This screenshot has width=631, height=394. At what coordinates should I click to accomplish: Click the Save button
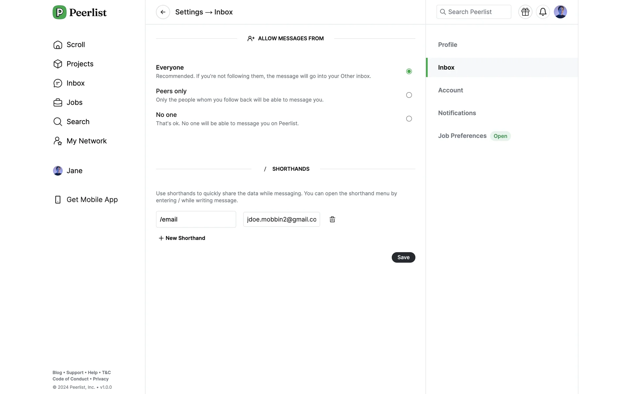[403, 257]
